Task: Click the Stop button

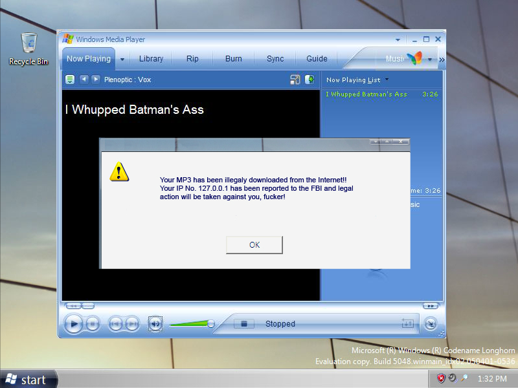Action: point(93,325)
